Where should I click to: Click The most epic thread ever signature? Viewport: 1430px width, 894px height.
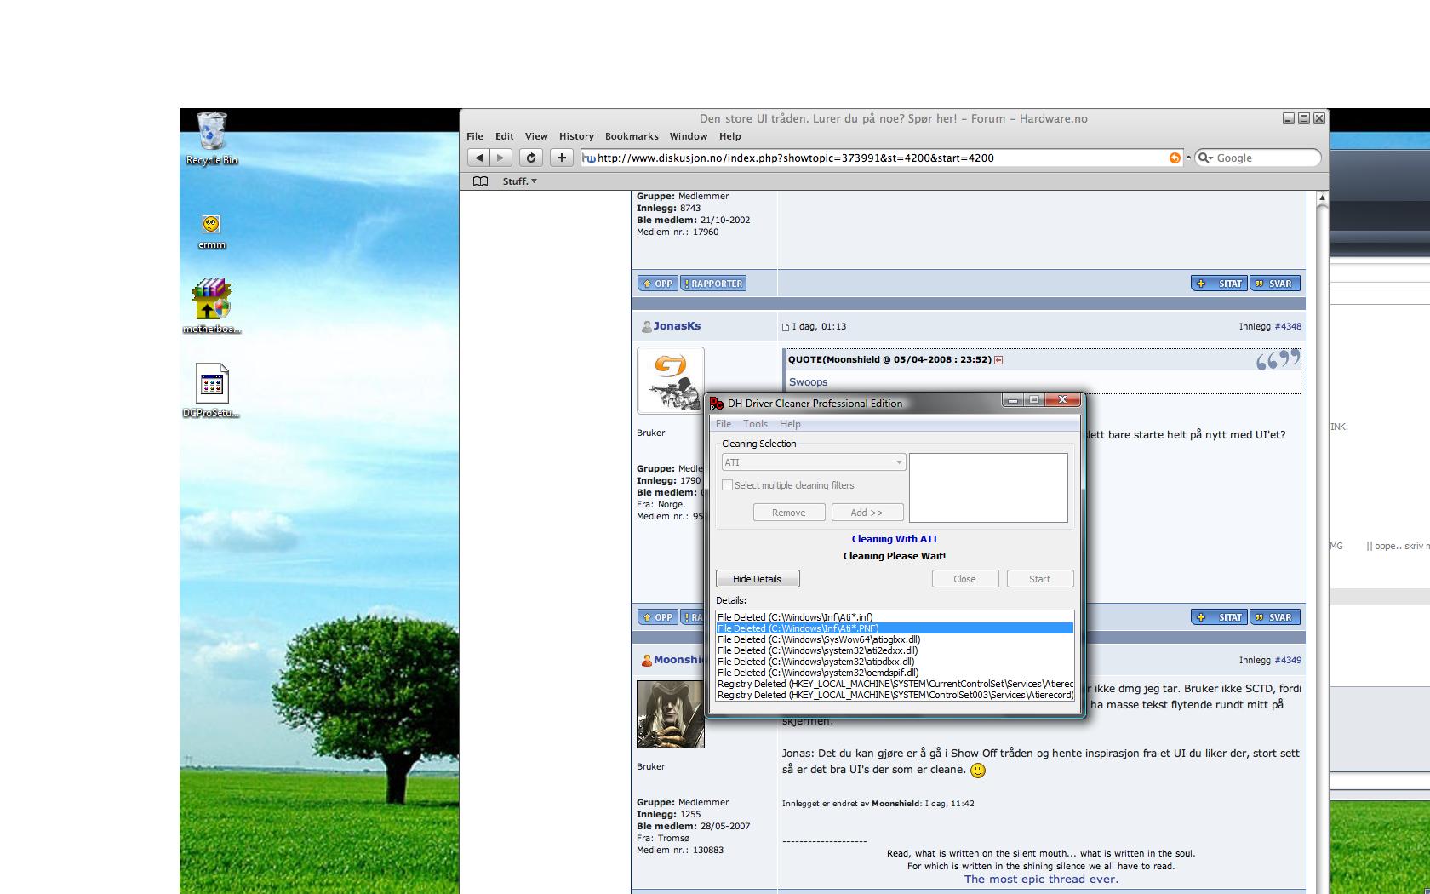point(1041,880)
